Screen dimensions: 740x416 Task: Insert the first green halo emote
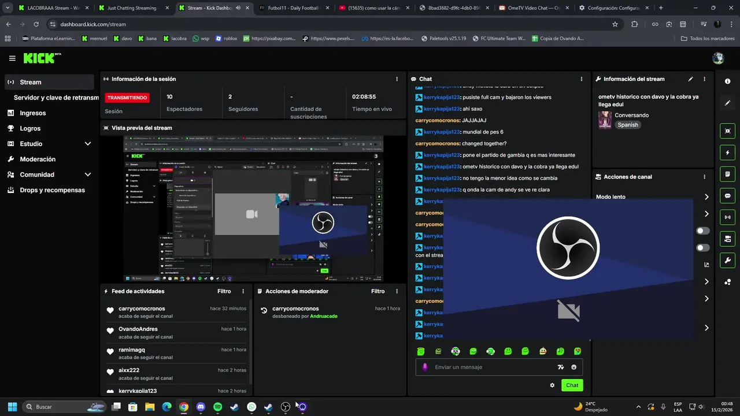pos(421,351)
